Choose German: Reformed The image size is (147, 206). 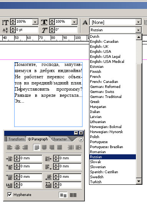tap(112, 86)
